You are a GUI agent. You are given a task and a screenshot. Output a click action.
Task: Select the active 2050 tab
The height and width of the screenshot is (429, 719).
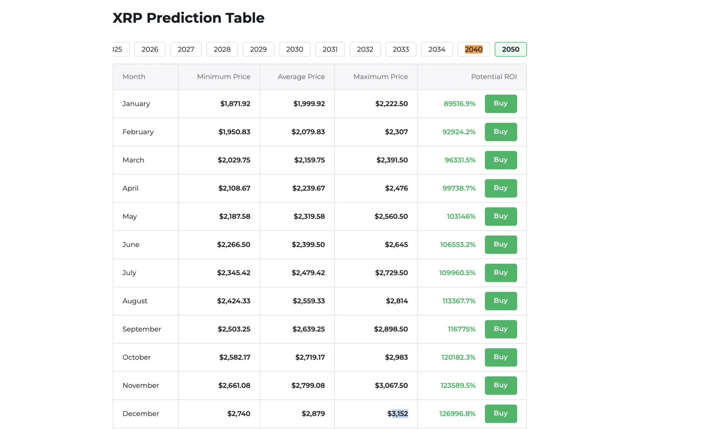pyautogui.click(x=510, y=49)
